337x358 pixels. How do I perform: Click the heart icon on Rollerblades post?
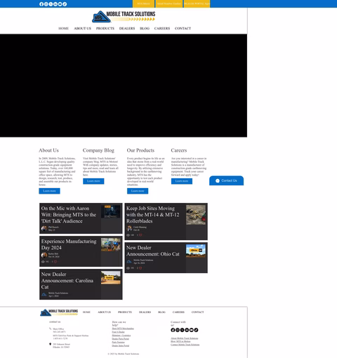pyautogui.click(x=140, y=235)
